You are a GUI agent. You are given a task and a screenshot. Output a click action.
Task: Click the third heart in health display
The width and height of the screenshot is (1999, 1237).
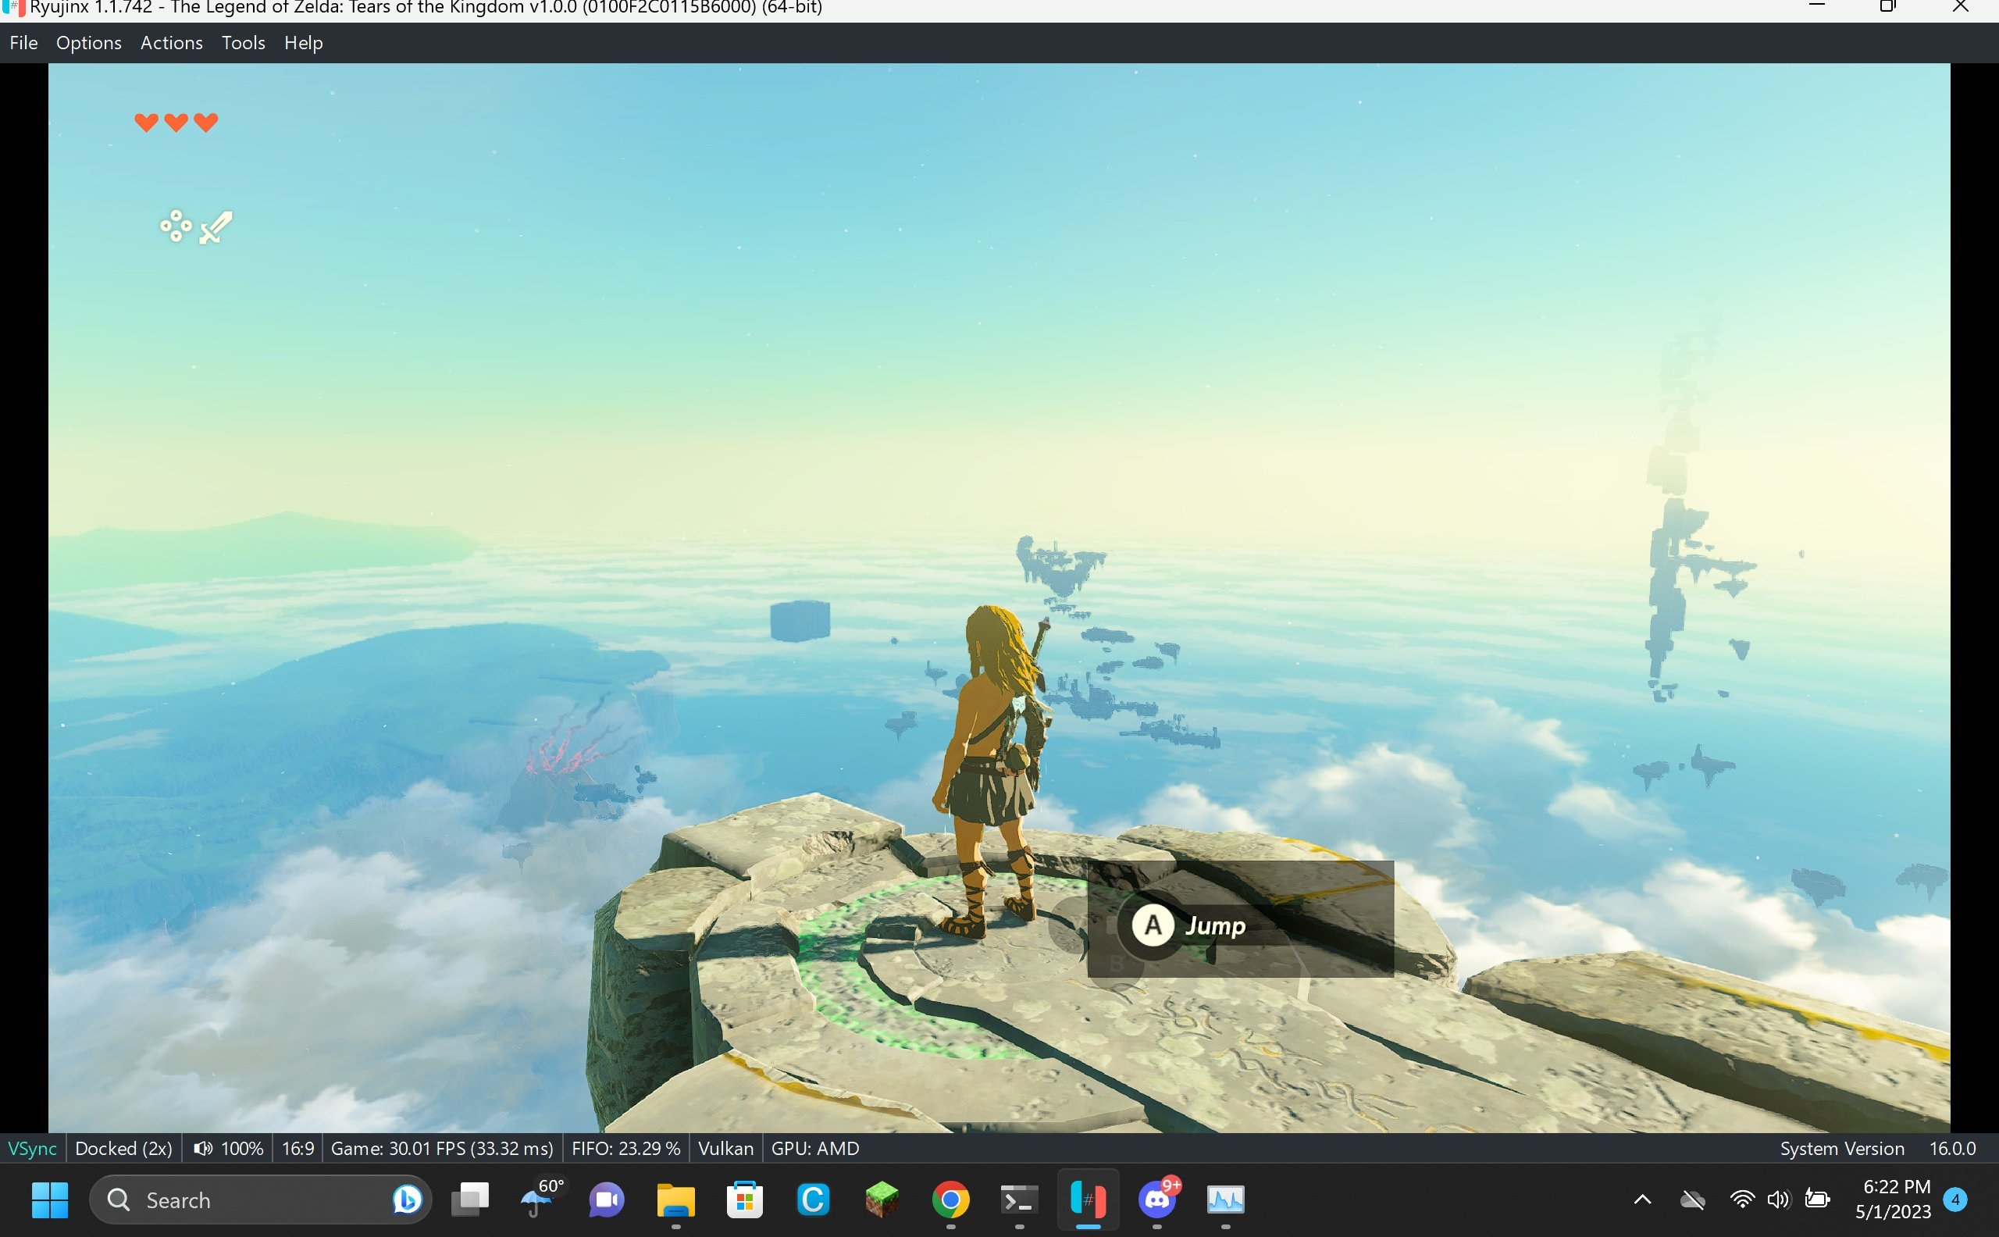[x=206, y=122]
